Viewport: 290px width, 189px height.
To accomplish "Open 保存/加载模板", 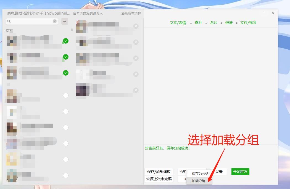I will click(x=159, y=172).
